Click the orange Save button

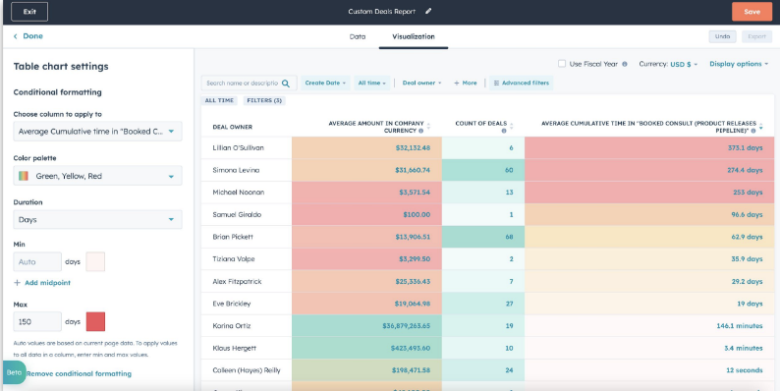(x=752, y=12)
